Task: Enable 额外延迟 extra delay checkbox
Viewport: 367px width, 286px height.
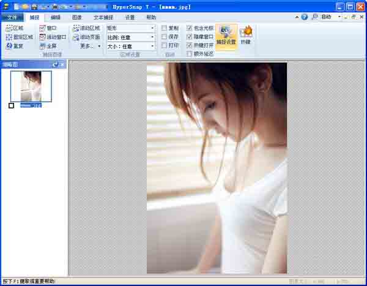Action: (189, 54)
